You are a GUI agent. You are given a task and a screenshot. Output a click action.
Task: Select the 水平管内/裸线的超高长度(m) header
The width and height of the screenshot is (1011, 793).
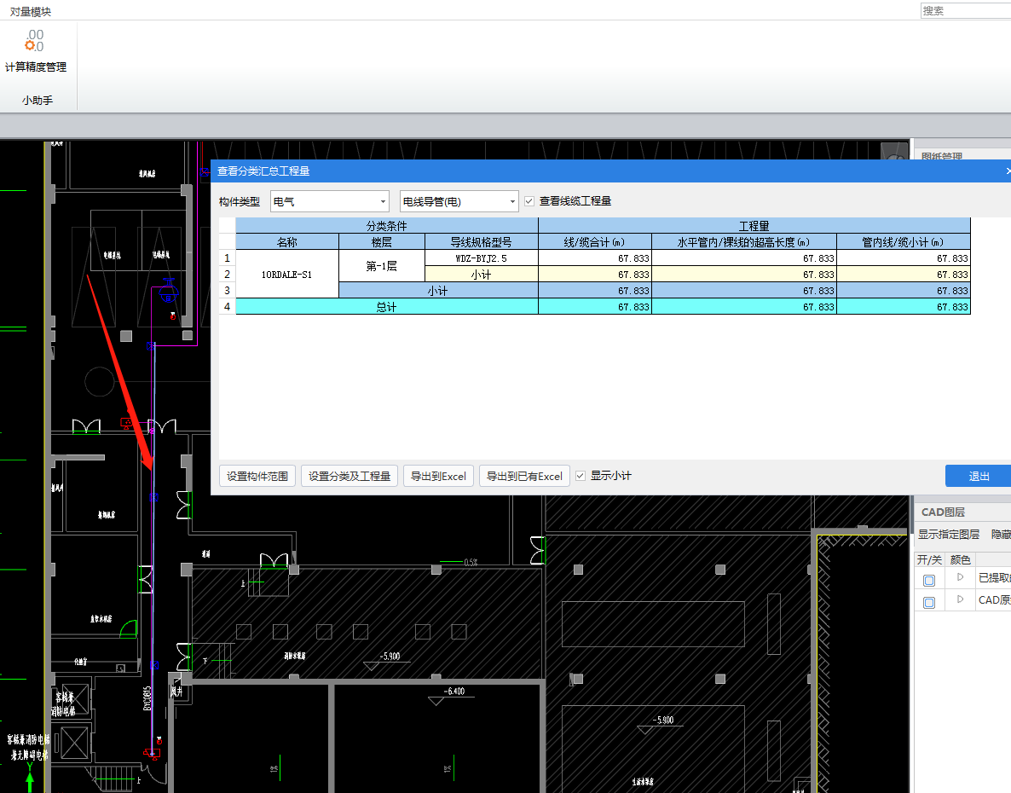click(744, 242)
